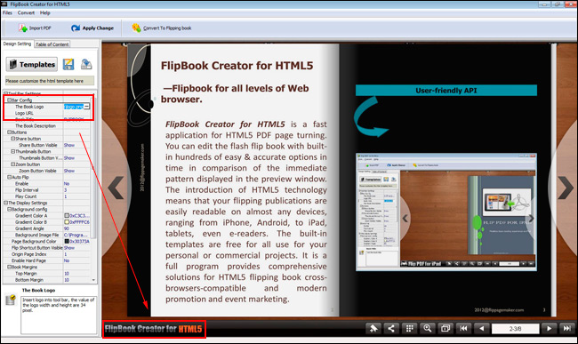Go to next page in viewer toolbar
This screenshot has width=578, height=344.
pos(550,328)
